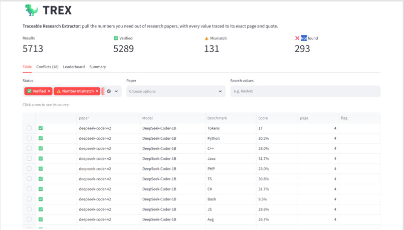Tick the checkbox for the C++ row
The width and height of the screenshot is (404, 230).
(x=29, y=148)
